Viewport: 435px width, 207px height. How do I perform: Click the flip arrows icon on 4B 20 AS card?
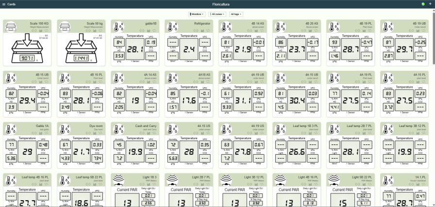tap(316, 31)
